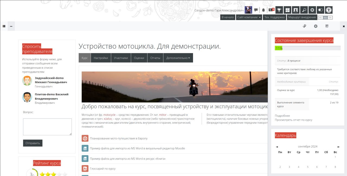Click the 'Календарь' block heading

[285, 135]
